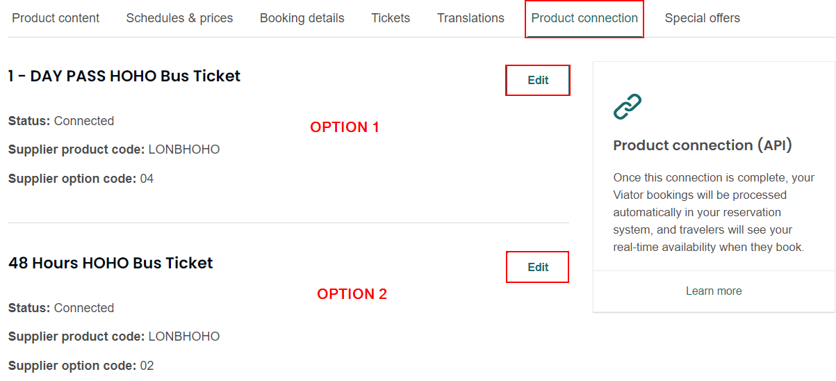Edit the 48 Hours HOHO Bus Ticket connection
Viewport: 836px width, 381px height.
tap(538, 267)
